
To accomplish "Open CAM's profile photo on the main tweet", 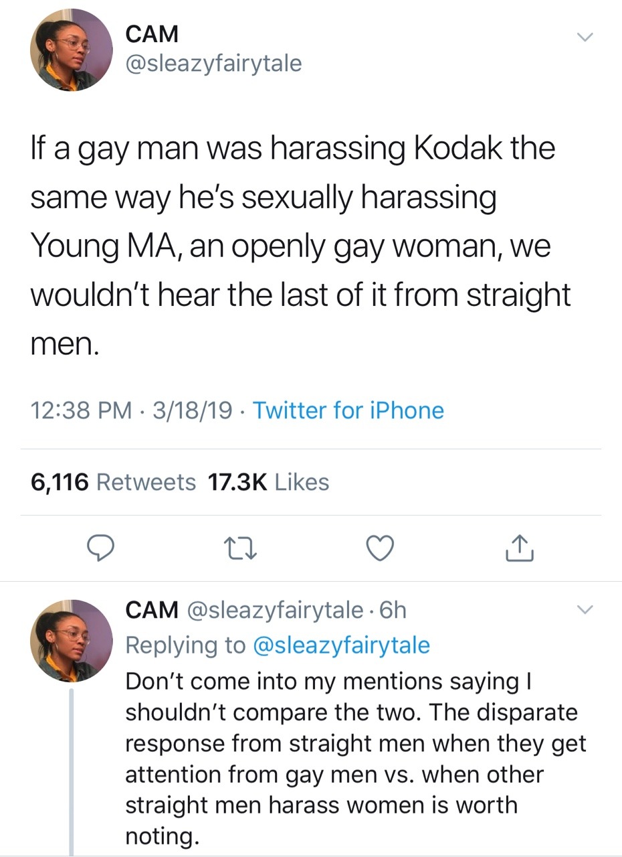I will click(71, 50).
